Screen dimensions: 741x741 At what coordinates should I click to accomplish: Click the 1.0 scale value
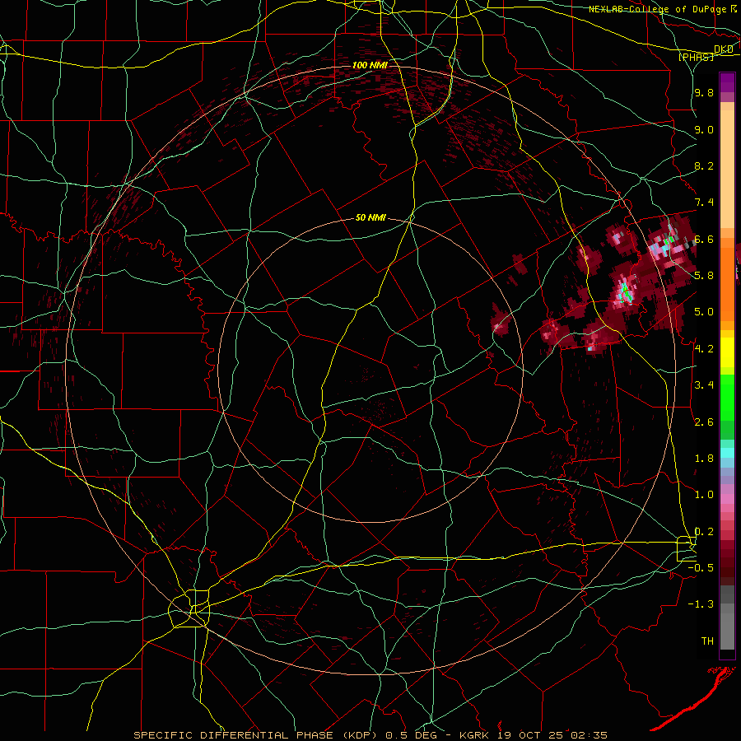click(704, 495)
